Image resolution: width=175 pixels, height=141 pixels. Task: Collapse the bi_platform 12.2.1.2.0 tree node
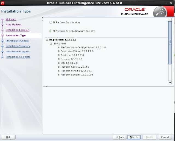(x=47, y=40)
